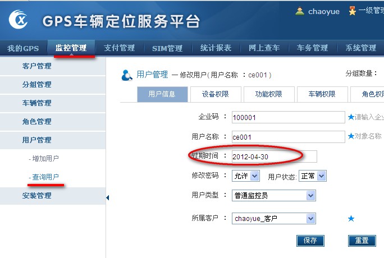This screenshot has height=258, width=384.
Task: Open the 修改密码 dropdown
Action: pyautogui.click(x=254, y=176)
